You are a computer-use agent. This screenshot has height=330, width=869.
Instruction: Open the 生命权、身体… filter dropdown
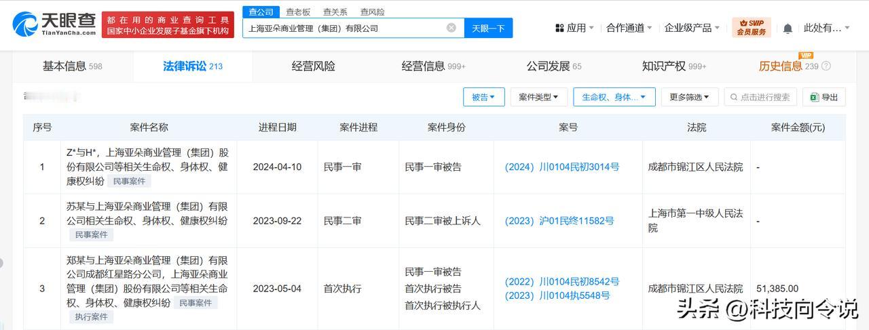pos(614,97)
